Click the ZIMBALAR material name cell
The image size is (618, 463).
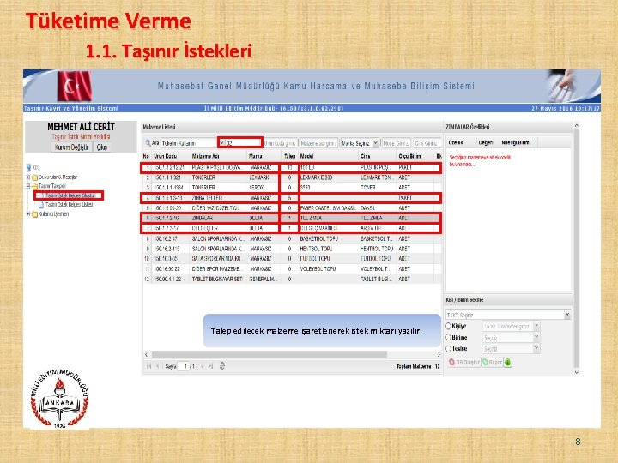pos(218,218)
